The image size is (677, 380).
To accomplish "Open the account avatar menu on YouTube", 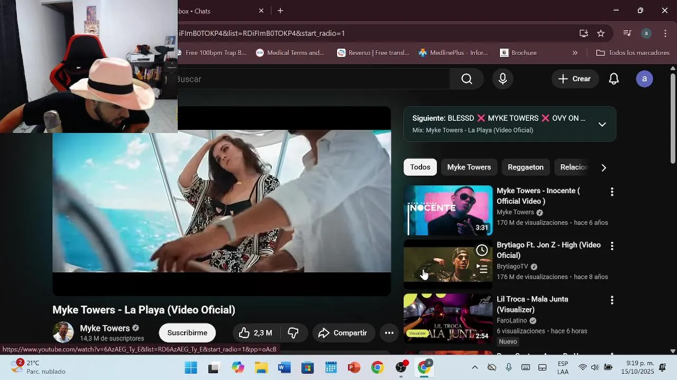I will [644, 79].
